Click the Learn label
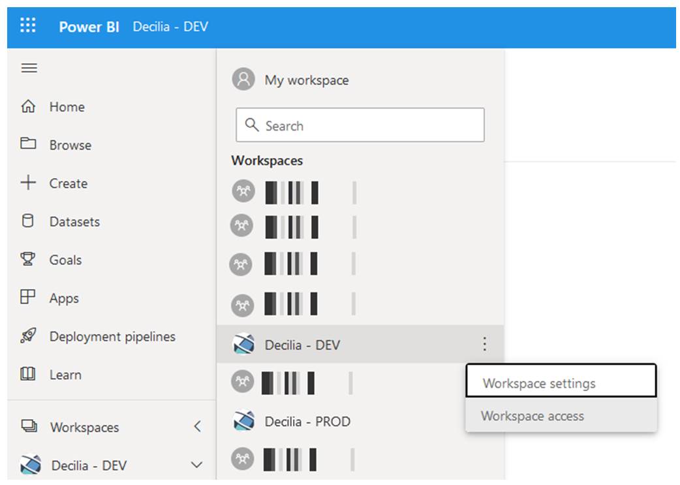The height and width of the screenshot is (485, 680). pos(65,375)
